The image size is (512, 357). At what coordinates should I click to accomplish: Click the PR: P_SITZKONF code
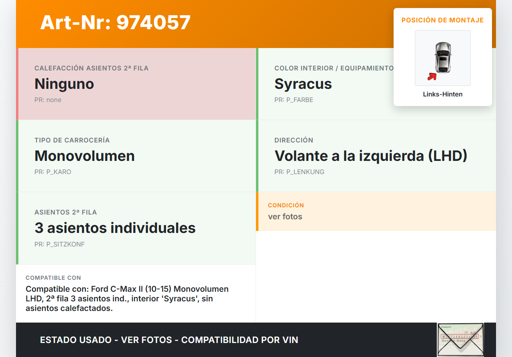[59, 244]
